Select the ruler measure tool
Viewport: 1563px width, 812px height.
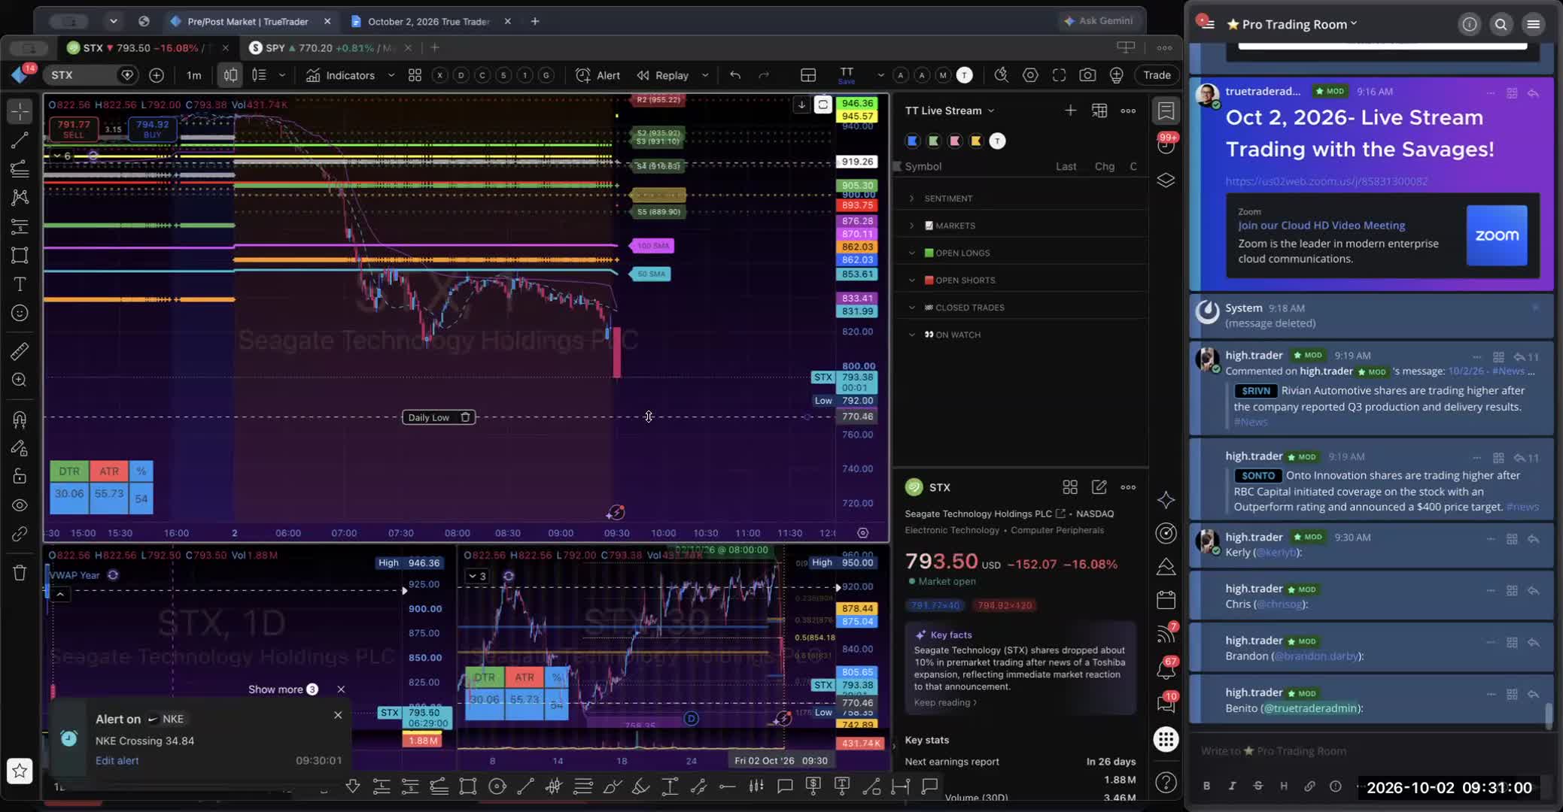20,350
